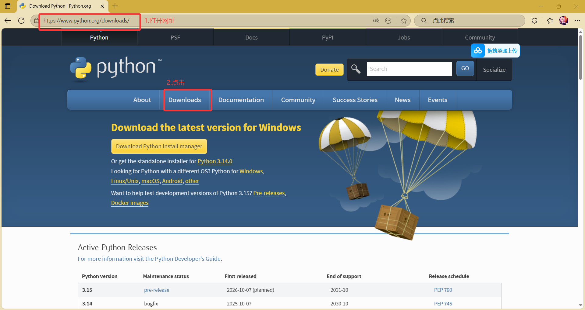Select the PSF top tab
This screenshot has height=310, width=585.
[175, 37]
